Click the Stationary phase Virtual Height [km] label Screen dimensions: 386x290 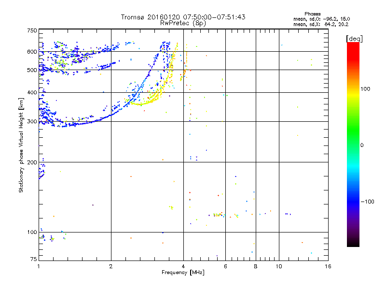coord(21,145)
